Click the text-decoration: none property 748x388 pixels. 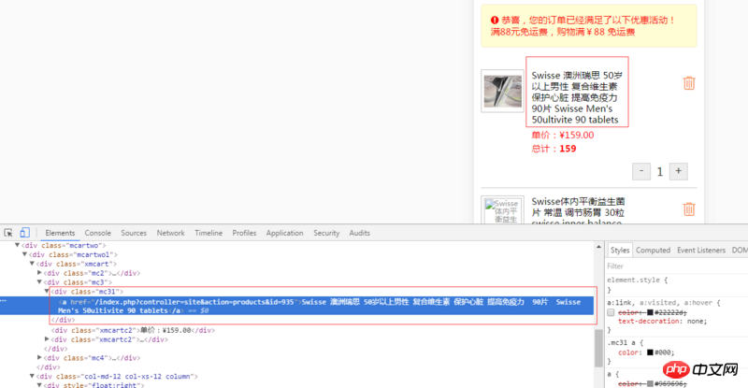(662, 322)
